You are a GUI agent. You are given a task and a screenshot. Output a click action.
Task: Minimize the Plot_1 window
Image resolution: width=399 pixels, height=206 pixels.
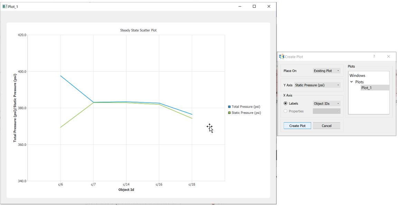(x=240, y=7)
